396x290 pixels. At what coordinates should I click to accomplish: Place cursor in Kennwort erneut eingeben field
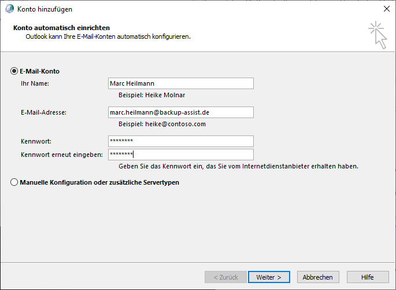180,155
